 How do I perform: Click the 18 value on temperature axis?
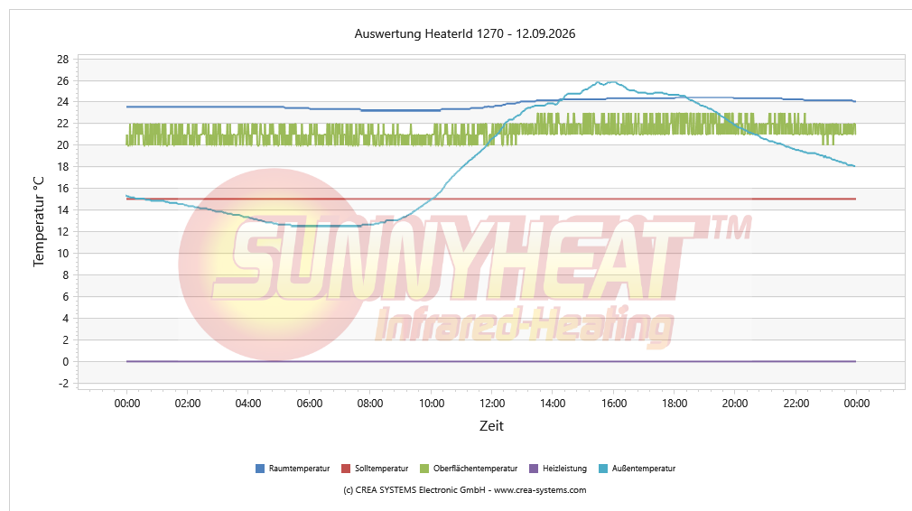pyautogui.click(x=62, y=167)
